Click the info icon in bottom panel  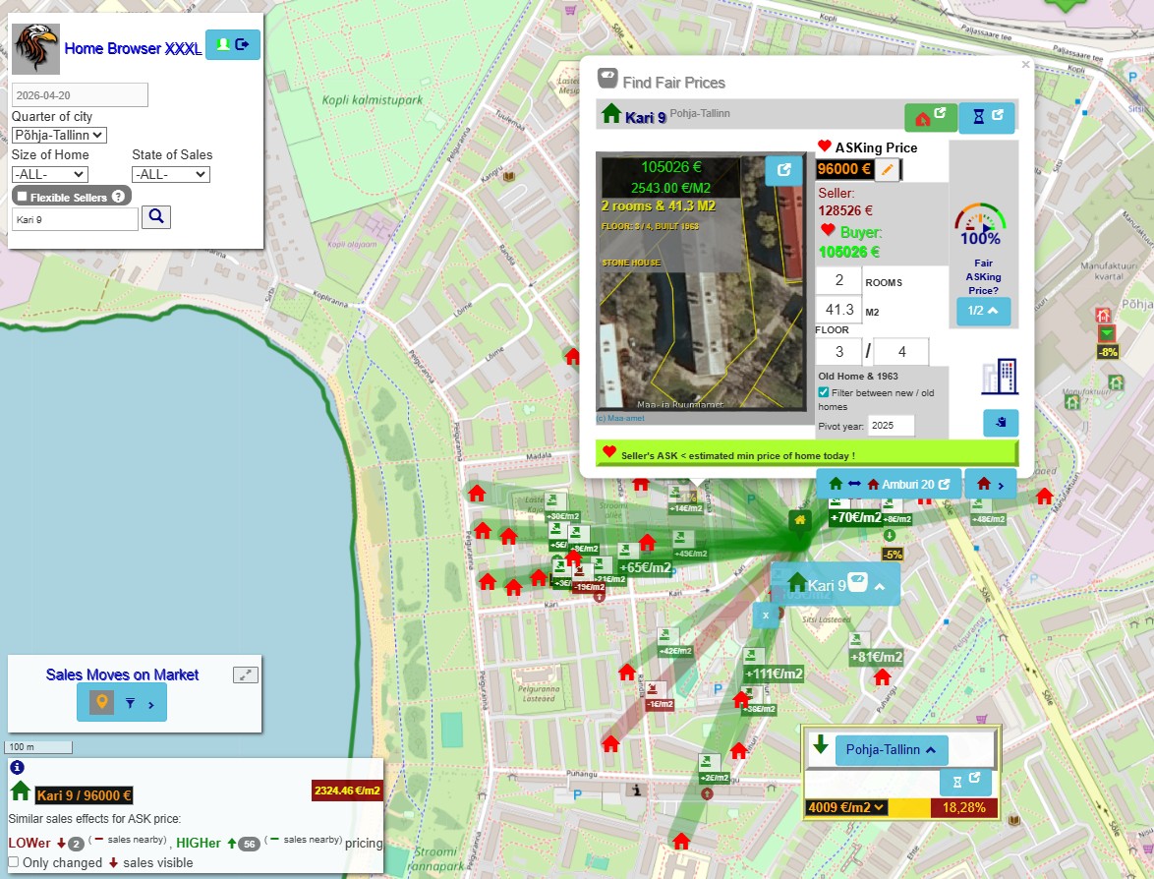[x=17, y=768]
